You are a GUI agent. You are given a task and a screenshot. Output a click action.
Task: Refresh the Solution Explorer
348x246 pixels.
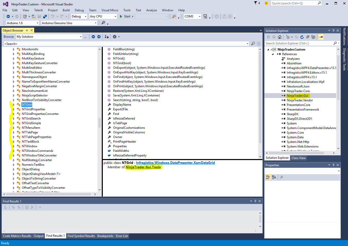[x=302, y=37]
